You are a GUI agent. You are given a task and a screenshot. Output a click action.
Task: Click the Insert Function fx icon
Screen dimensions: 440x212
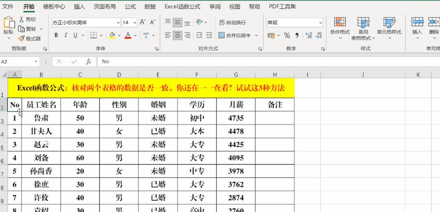click(88, 62)
